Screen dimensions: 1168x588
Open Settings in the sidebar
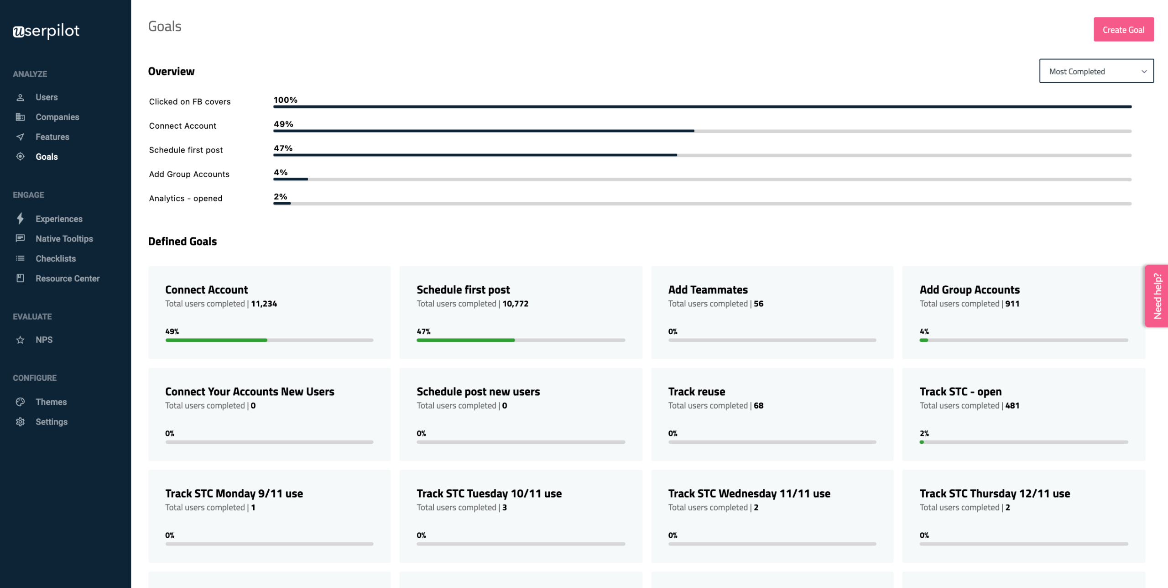[52, 422]
